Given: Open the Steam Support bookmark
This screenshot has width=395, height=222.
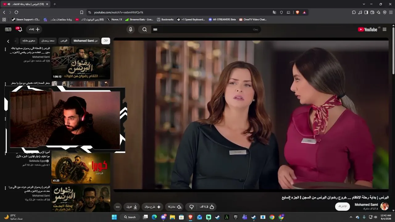Looking at the screenshot, I should [x=26, y=19].
